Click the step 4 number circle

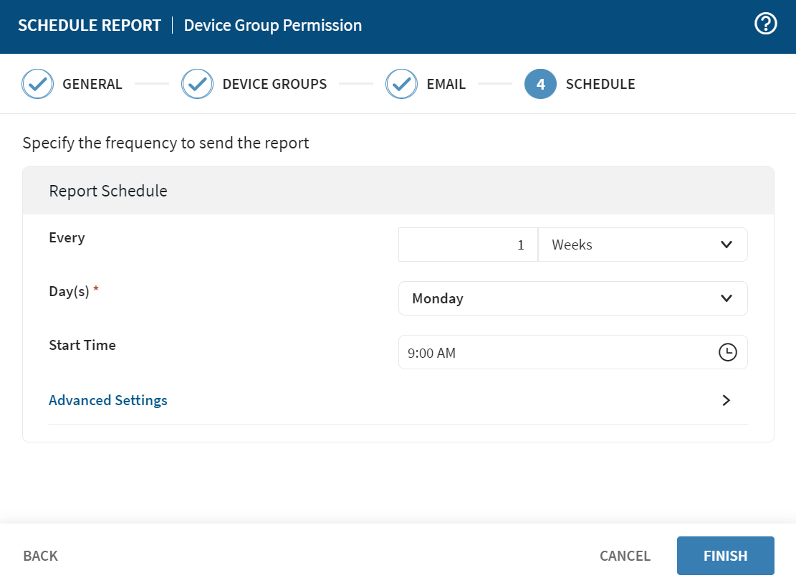[540, 84]
